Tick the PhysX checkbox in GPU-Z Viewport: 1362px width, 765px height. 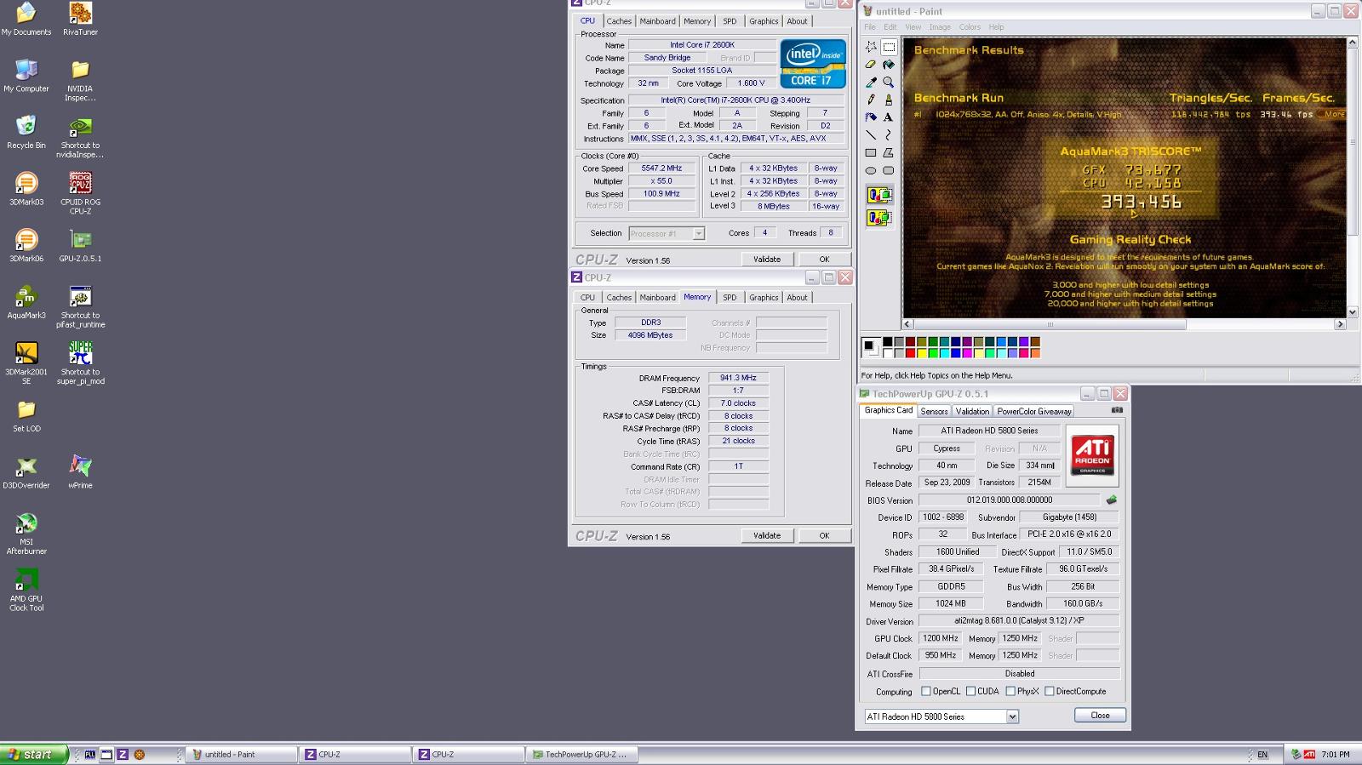click(1010, 691)
